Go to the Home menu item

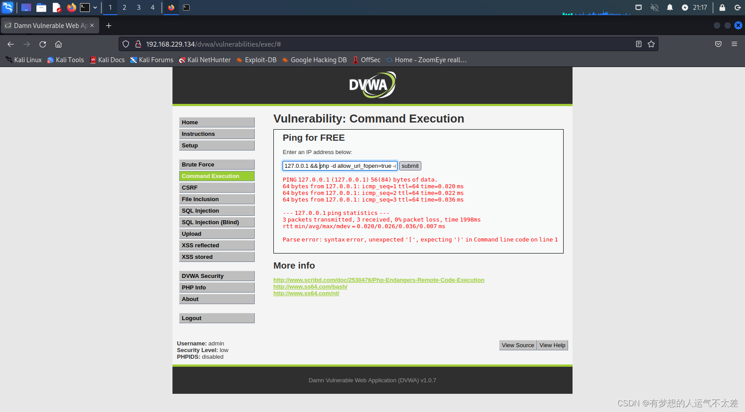pos(217,123)
